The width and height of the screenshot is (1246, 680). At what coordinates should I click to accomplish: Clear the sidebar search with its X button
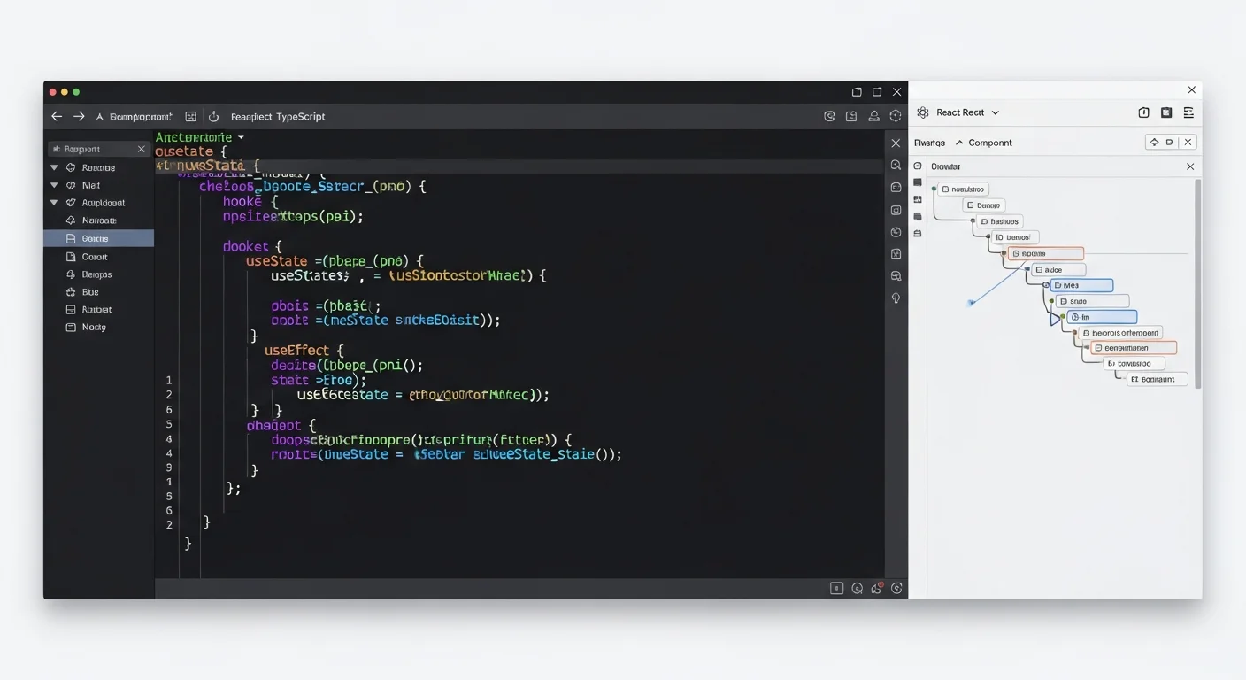[x=141, y=149]
